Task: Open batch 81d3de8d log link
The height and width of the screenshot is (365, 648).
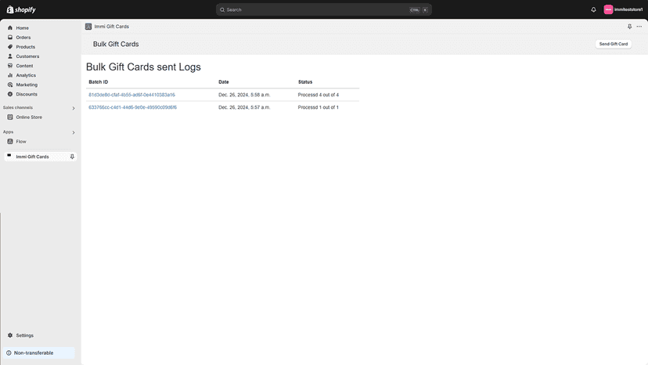Action: [131, 95]
